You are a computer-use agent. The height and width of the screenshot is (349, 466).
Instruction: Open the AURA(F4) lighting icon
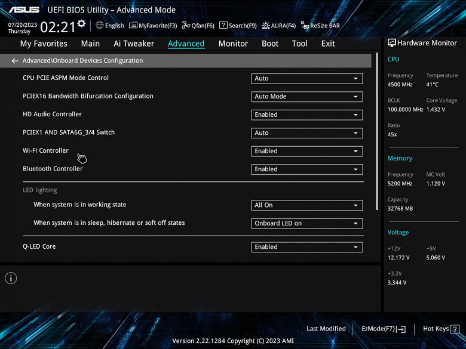266,26
